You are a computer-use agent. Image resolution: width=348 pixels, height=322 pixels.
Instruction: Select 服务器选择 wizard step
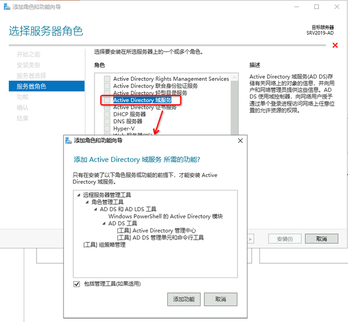(32, 76)
